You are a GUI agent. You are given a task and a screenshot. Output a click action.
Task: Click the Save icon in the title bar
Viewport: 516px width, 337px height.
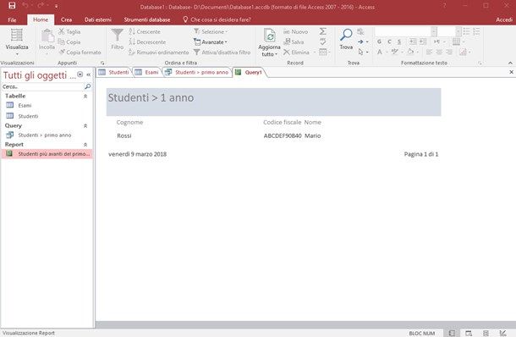12,6
